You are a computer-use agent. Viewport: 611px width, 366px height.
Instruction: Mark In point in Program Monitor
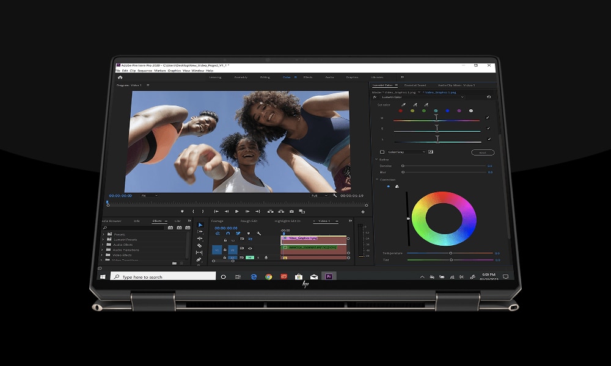[193, 212]
